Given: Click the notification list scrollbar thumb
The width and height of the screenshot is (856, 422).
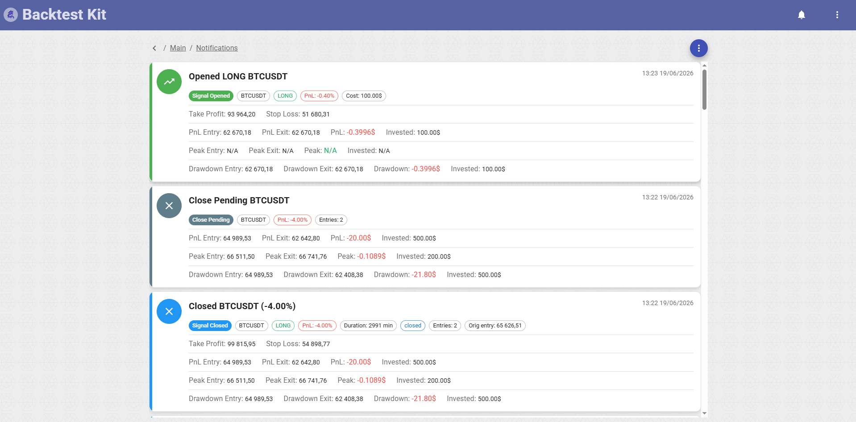Looking at the screenshot, I should [704, 89].
